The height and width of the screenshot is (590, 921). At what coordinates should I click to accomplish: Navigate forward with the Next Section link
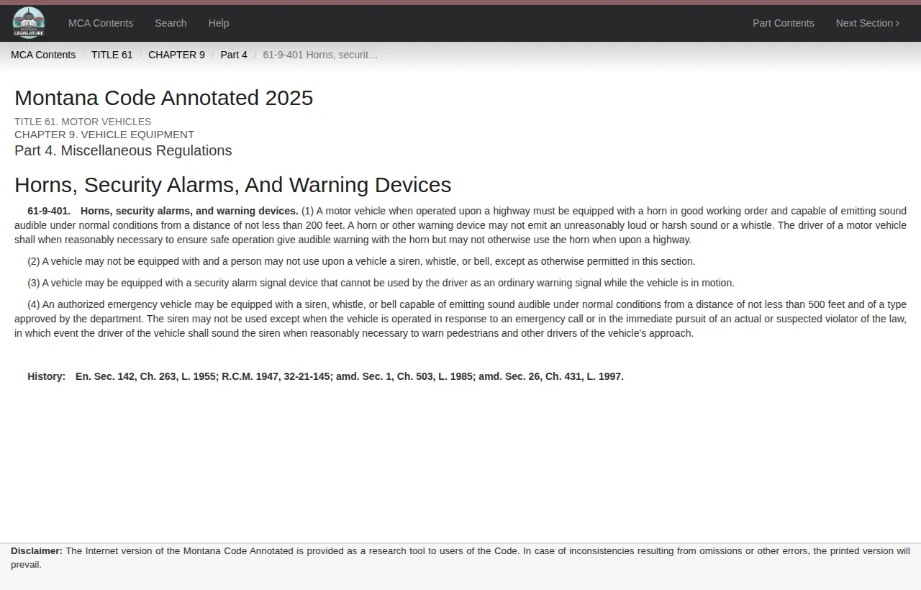click(x=864, y=23)
